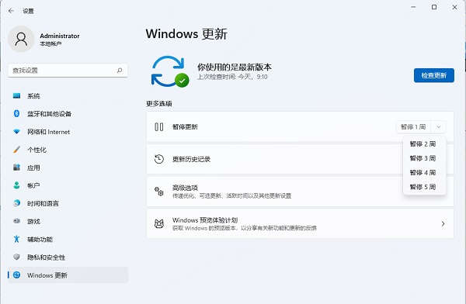466x304 pixels.
Task: Open the 系统 settings icon
Action: point(16,95)
